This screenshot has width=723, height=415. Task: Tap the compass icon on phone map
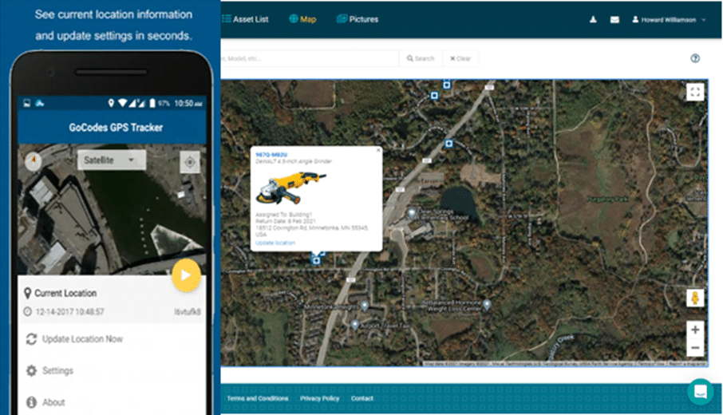click(x=33, y=161)
